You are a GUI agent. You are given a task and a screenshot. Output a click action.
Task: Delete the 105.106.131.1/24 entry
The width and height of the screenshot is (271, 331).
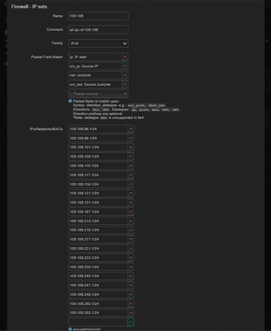[x=131, y=203]
